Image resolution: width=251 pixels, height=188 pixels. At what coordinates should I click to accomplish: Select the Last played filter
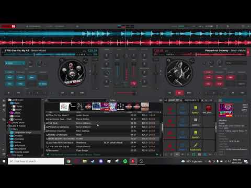tap(18, 146)
